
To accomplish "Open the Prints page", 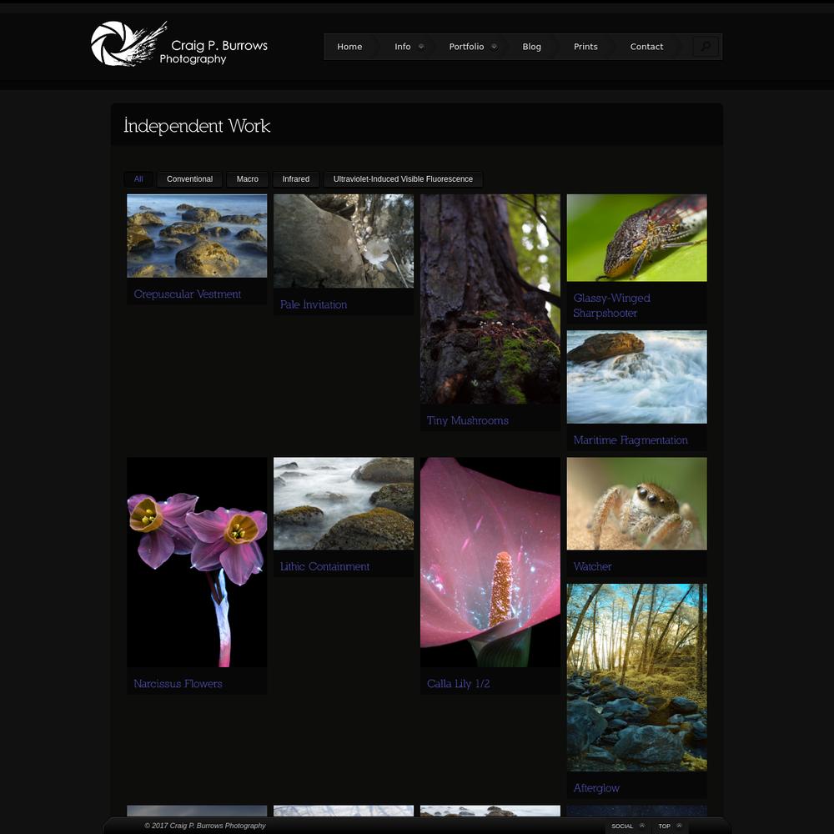I will pyautogui.click(x=585, y=47).
